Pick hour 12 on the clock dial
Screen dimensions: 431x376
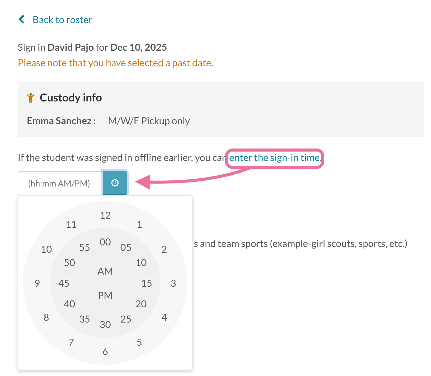pos(105,215)
